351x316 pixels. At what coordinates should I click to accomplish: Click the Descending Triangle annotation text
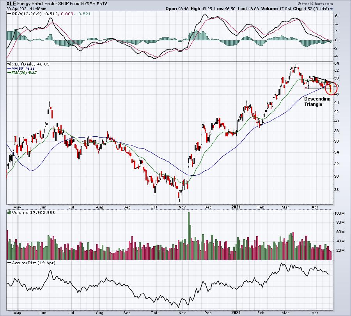(317, 102)
